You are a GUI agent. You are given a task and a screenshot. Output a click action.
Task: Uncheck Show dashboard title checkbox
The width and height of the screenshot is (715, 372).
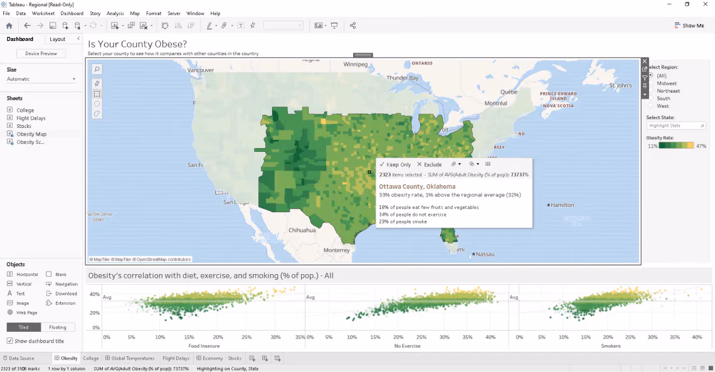coord(9,341)
